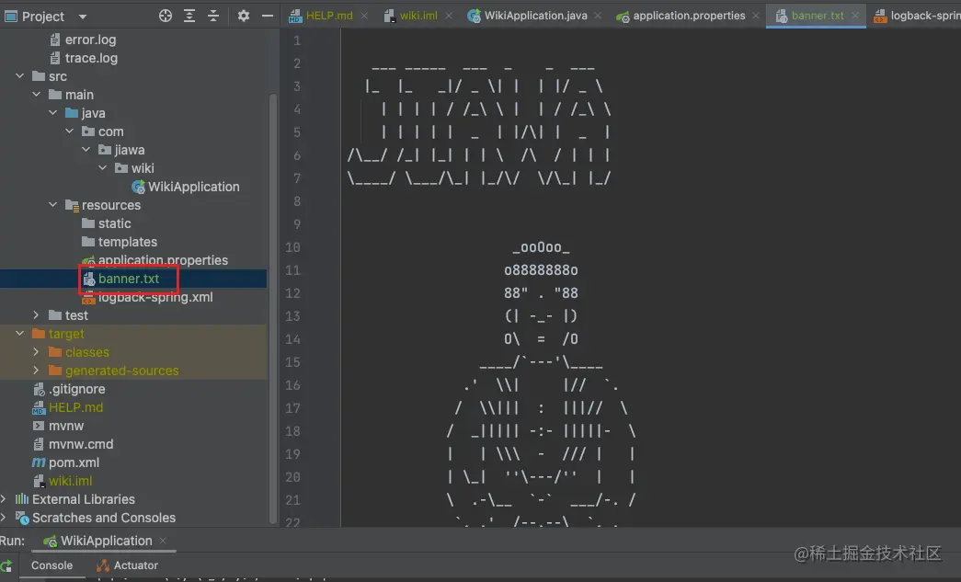This screenshot has width=961, height=582.
Task: Collapse the src folder
Action: pyautogui.click(x=19, y=76)
